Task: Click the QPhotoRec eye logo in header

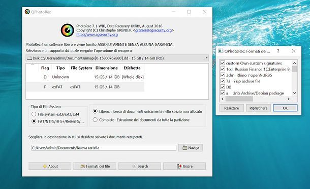Action: (x=68, y=30)
